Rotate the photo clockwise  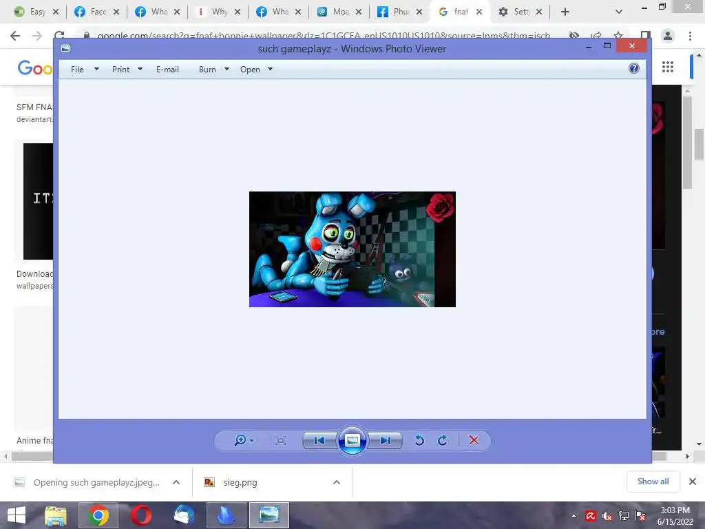[x=443, y=440]
